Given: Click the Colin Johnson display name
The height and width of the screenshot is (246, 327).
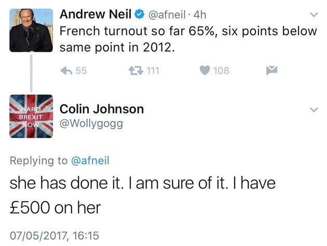Looking at the screenshot, I should (x=102, y=109).
